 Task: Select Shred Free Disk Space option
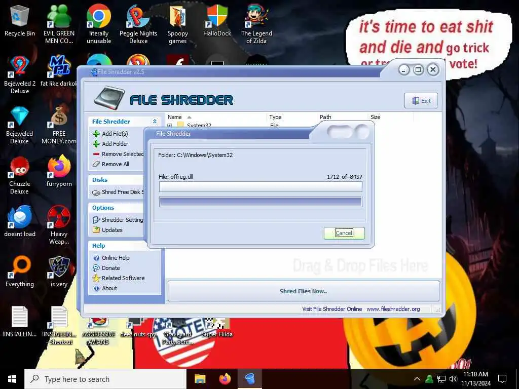coord(118,192)
